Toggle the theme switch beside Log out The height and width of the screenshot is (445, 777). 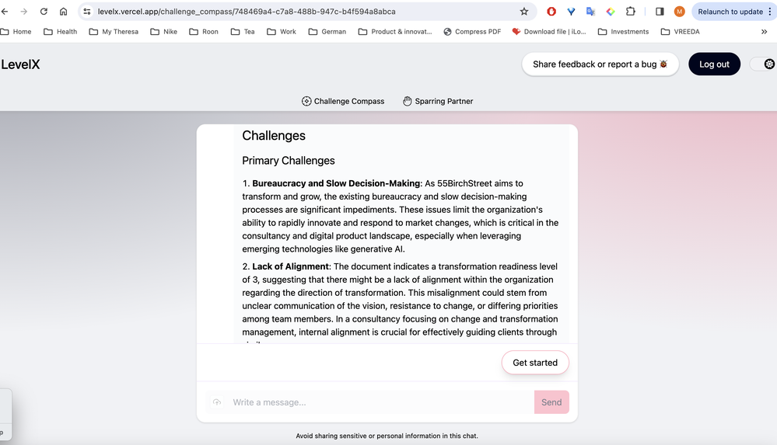click(x=761, y=64)
